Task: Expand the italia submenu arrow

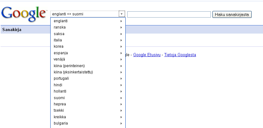Action: [121, 40]
